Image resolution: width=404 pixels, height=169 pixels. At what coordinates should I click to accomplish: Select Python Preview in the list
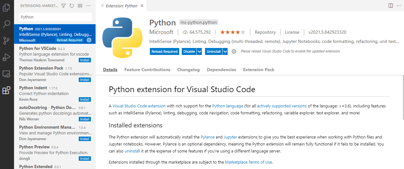click(x=55, y=152)
